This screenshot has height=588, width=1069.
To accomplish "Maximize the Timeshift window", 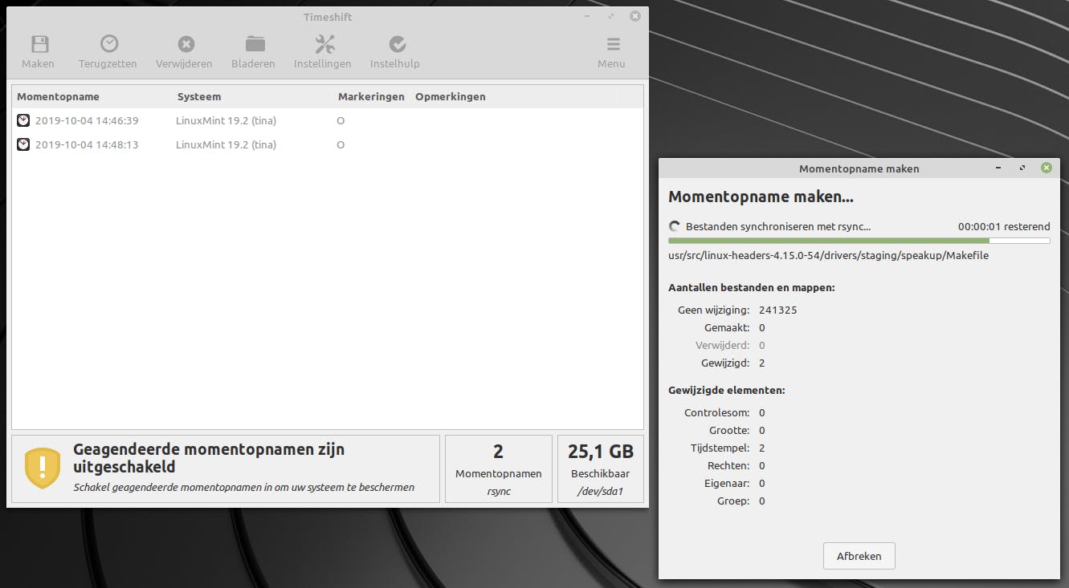I will [x=611, y=16].
